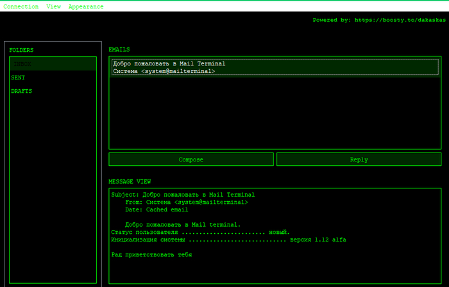
Task: Click 'Добро пожаловать в Mail terminal.' body line
Action: 183,225
